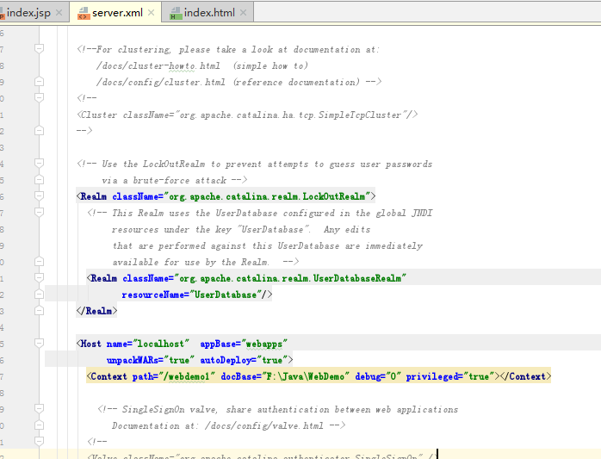The width and height of the screenshot is (601, 459).
Task: Click the resourceName="UserDatabase" attribute
Action: tap(192, 295)
